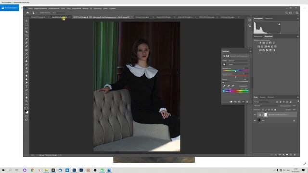308x173 pixels.
Task: Click histogram cached data warning triangle
Action: click(x=279, y=25)
